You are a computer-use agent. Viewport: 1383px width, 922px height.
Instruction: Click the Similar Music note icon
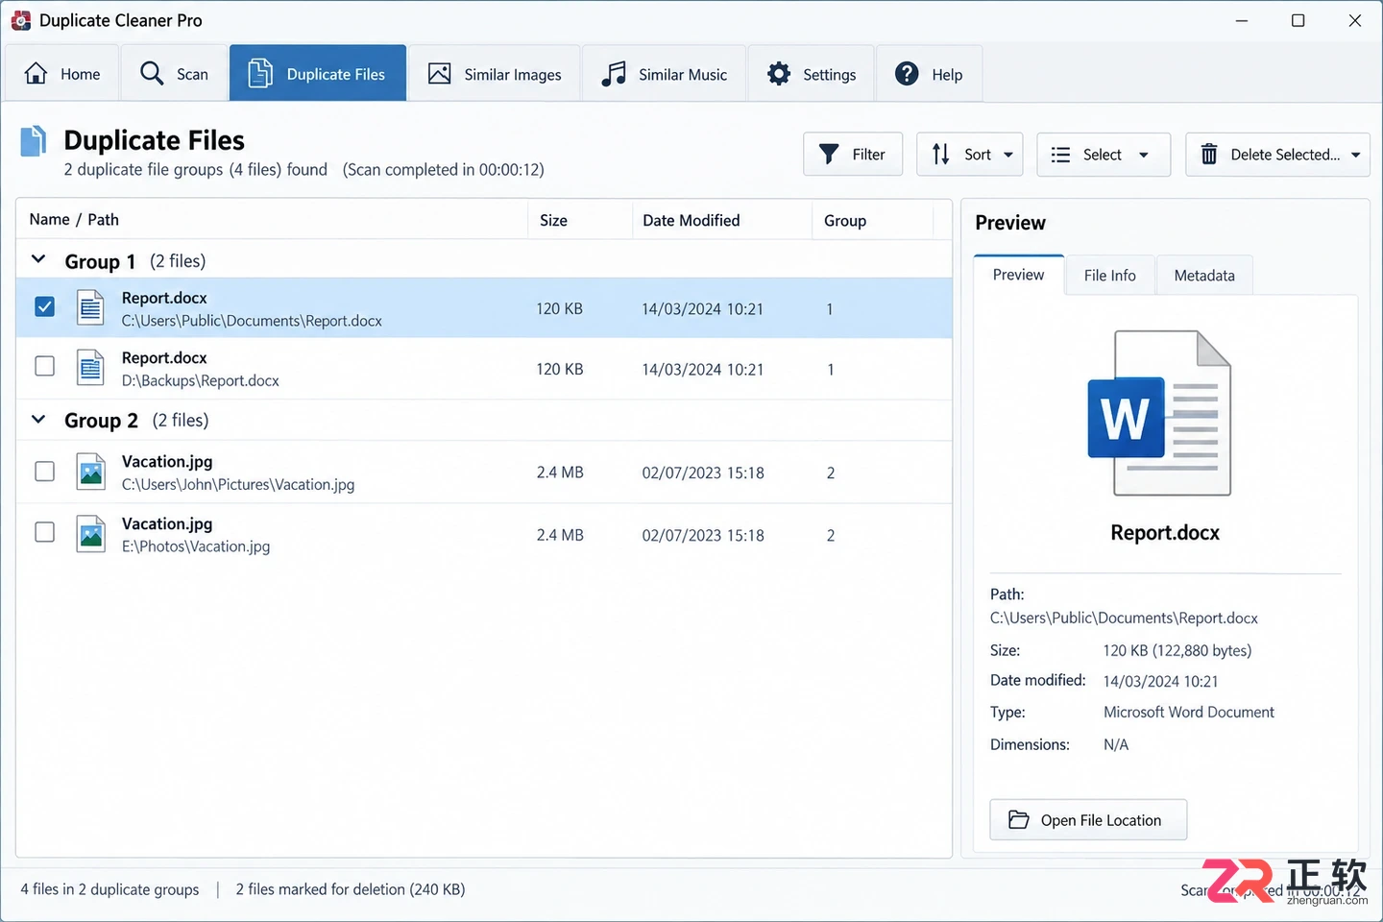point(614,74)
